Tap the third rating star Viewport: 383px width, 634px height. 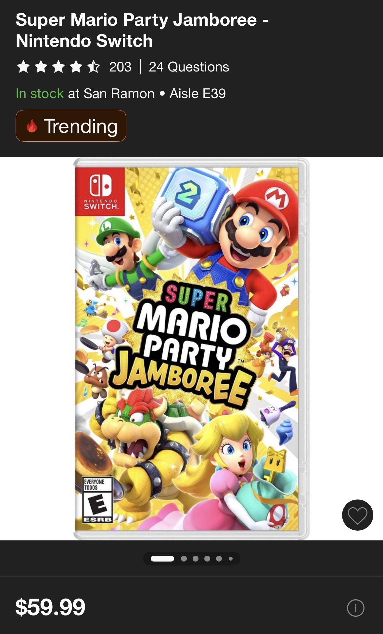[58, 67]
